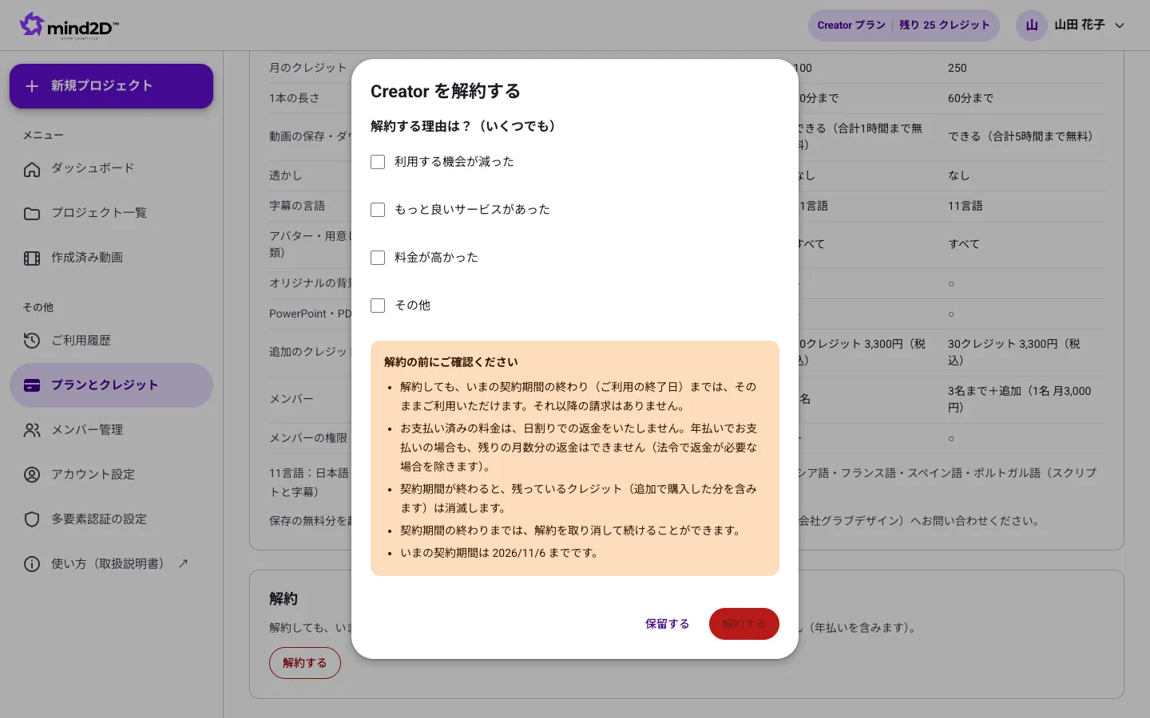Click the Creator プラン credits badge
Viewport: 1150px width, 718px height.
click(x=903, y=26)
